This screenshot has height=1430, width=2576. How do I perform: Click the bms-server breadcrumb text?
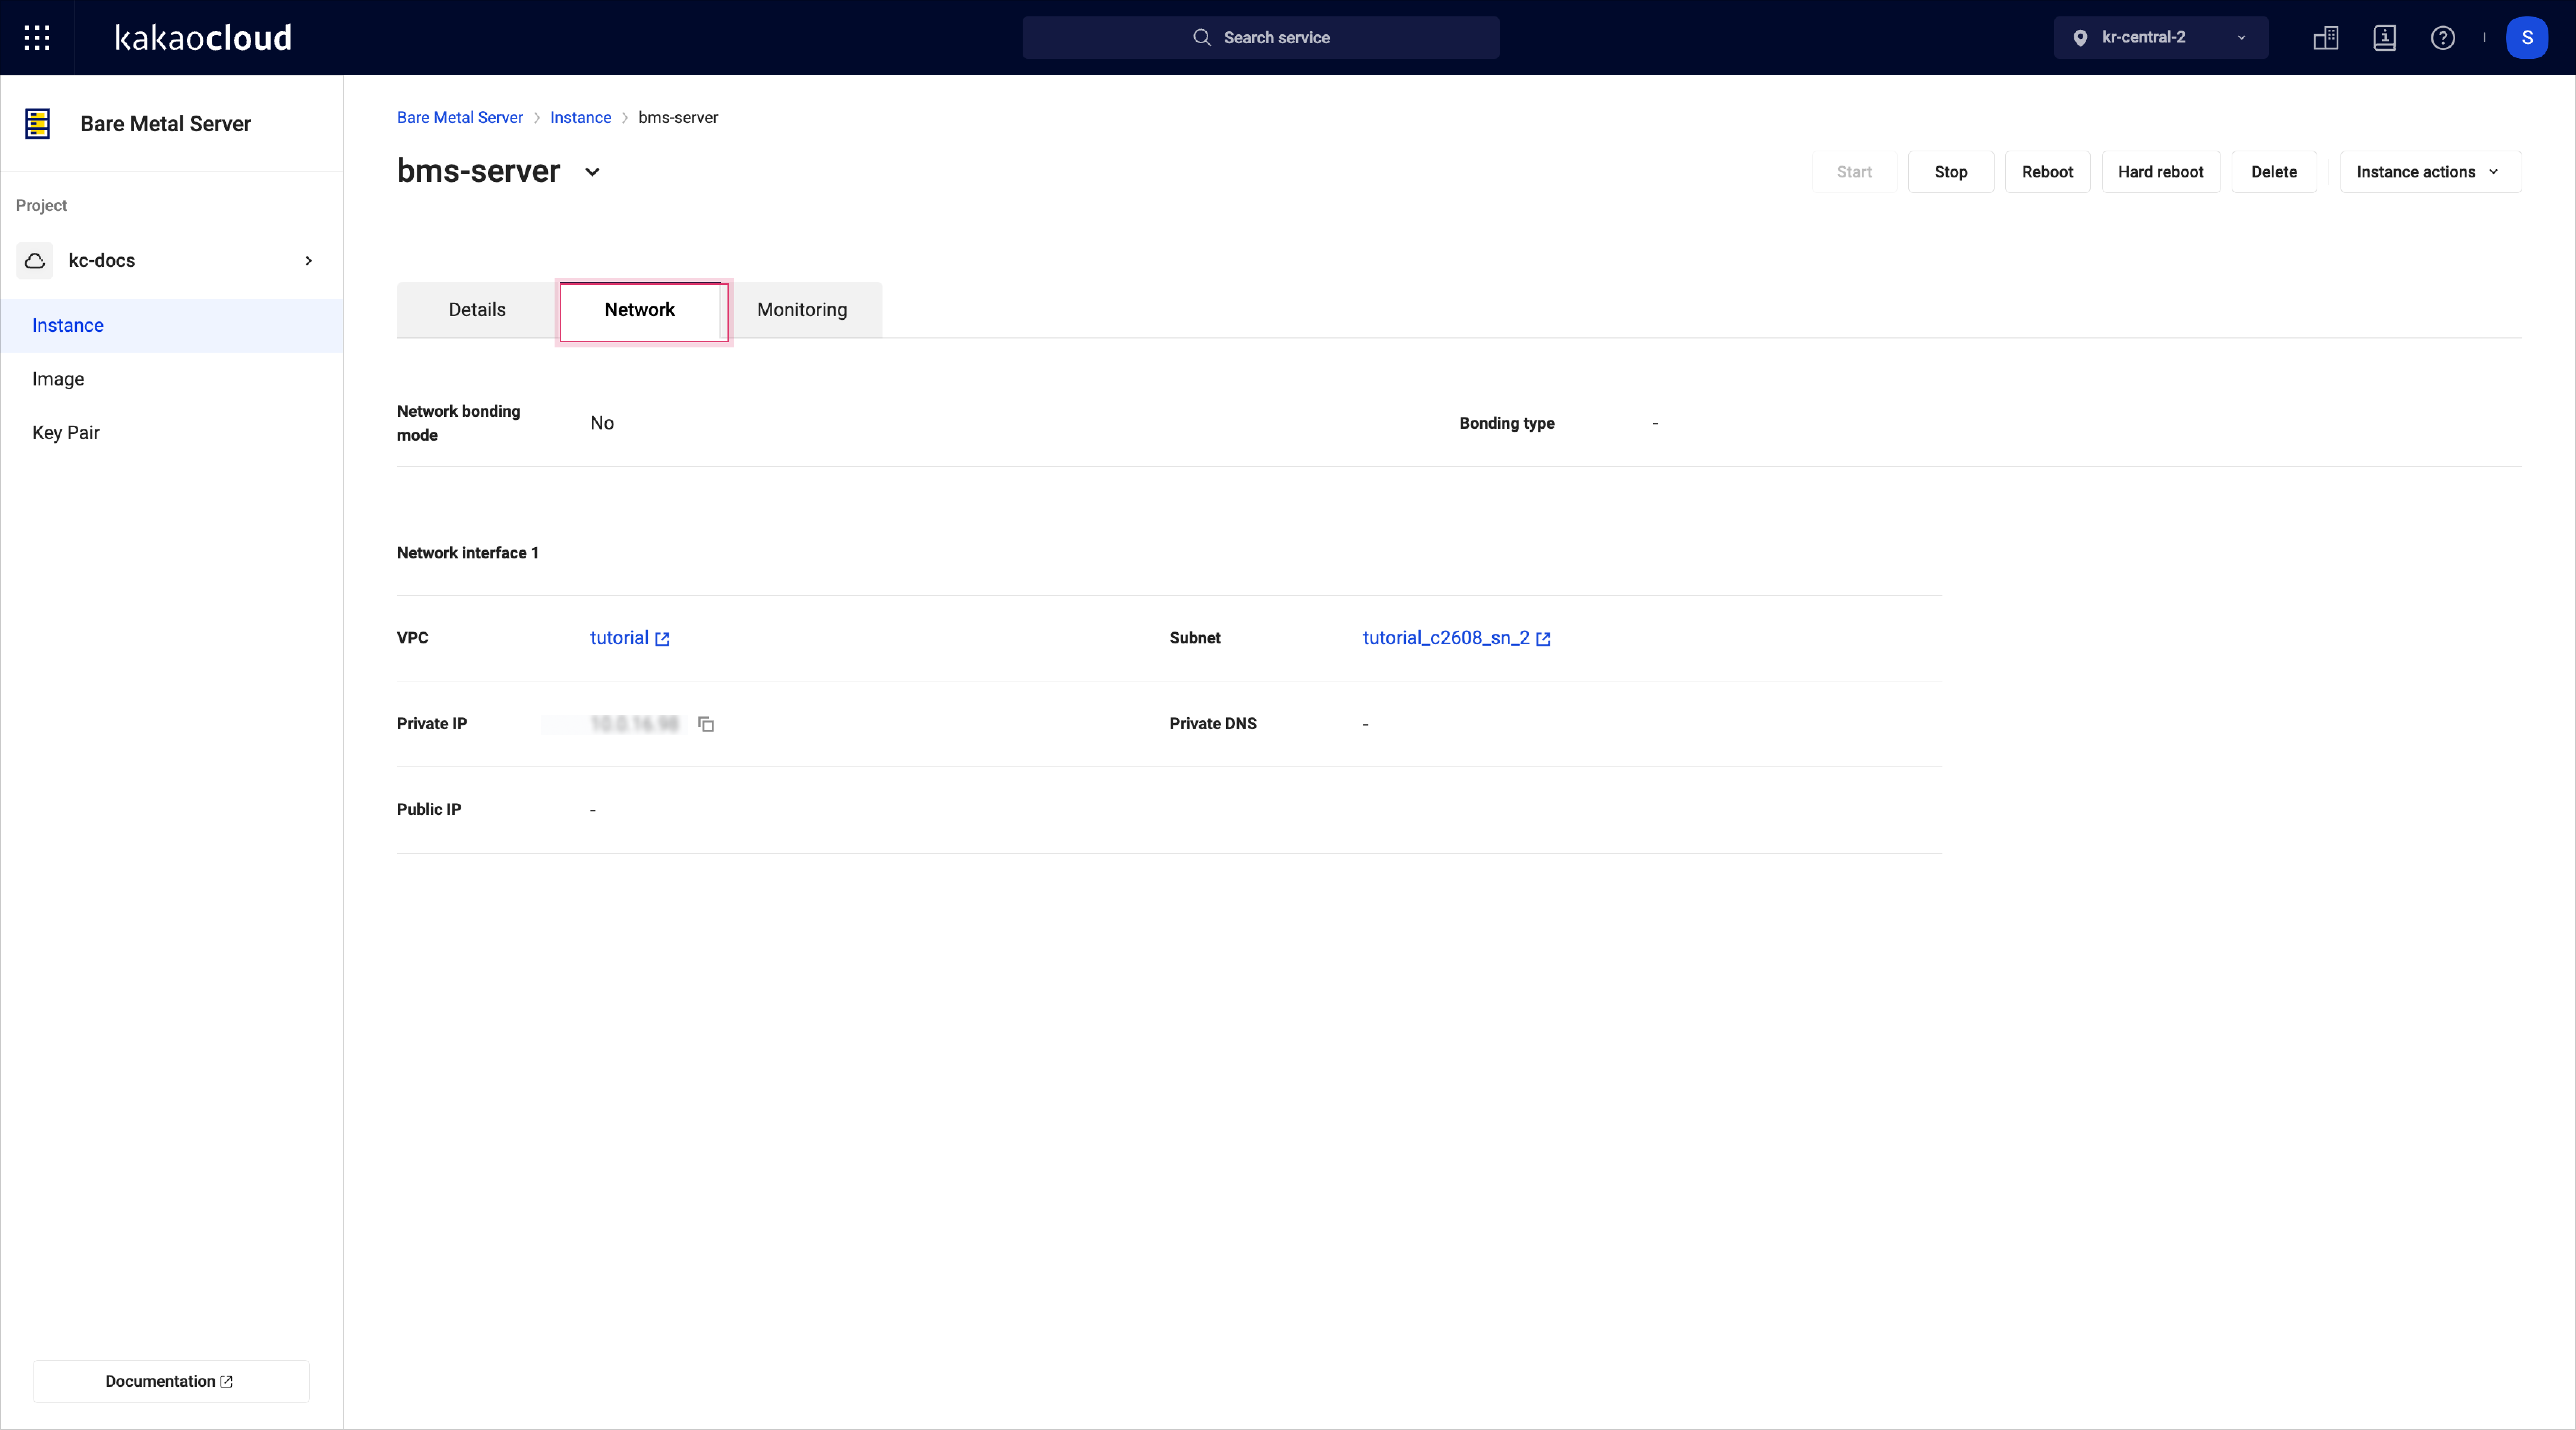[x=678, y=118]
